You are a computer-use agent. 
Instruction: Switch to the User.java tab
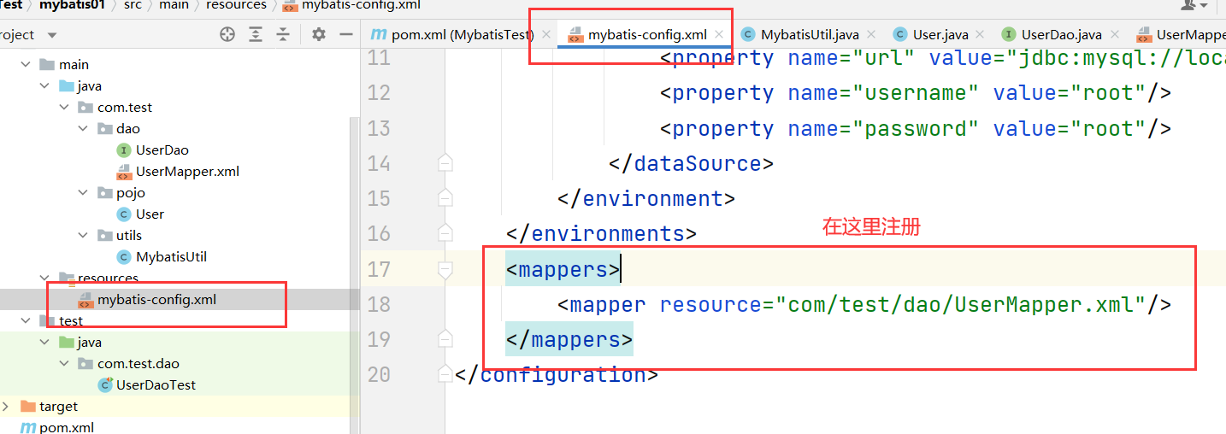tap(940, 35)
